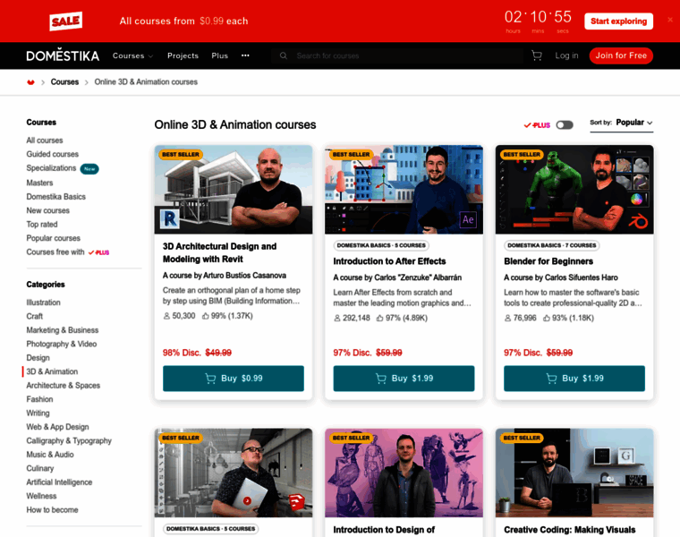
Task: Open the Plus menu item
Action: pyautogui.click(x=220, y=55)
